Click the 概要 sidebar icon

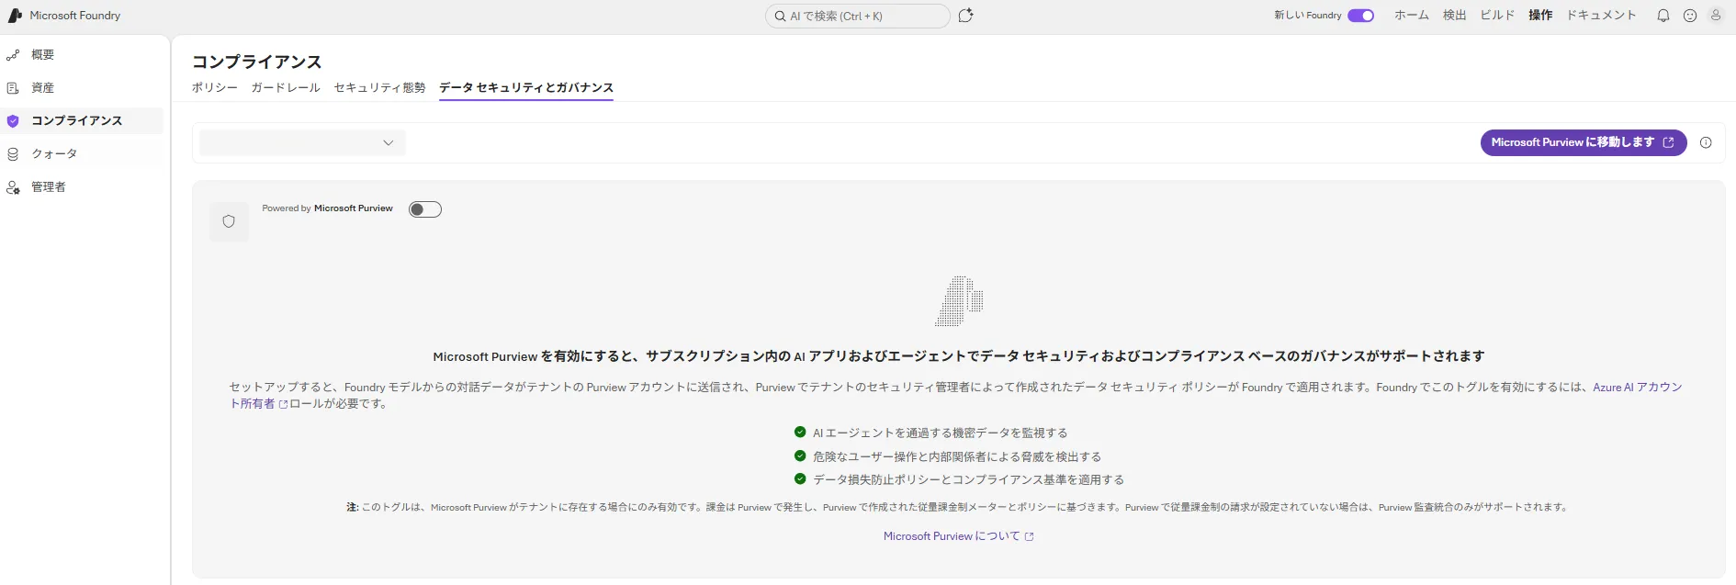(13, 55)
